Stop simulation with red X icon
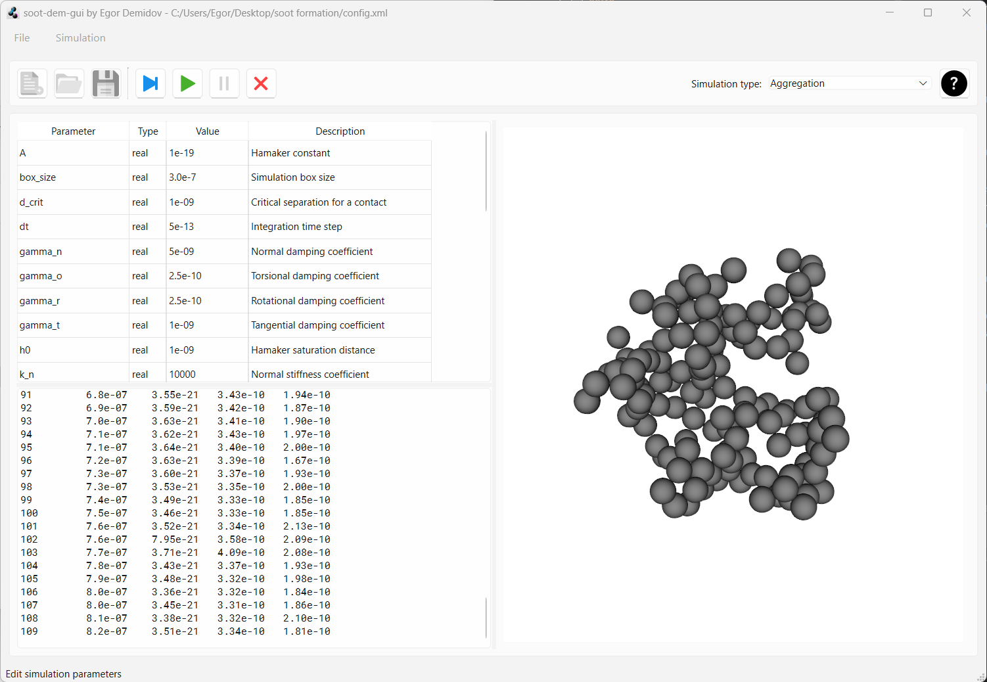 pyautogui.click(x=261, y=83)
